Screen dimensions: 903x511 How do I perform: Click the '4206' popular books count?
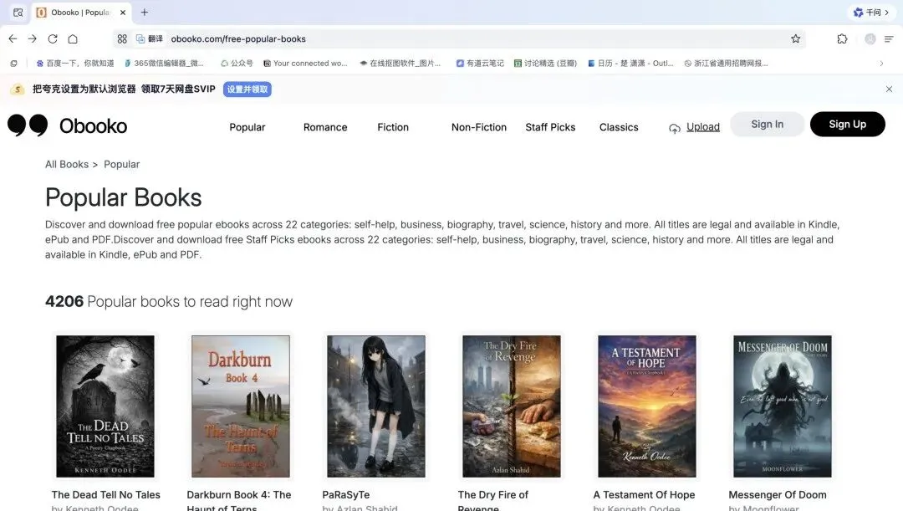pos(64,301)
